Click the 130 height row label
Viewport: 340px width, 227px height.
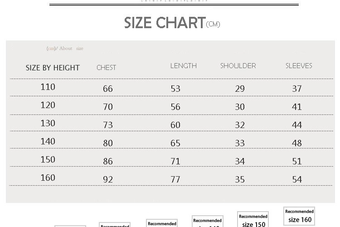(48, 123)
